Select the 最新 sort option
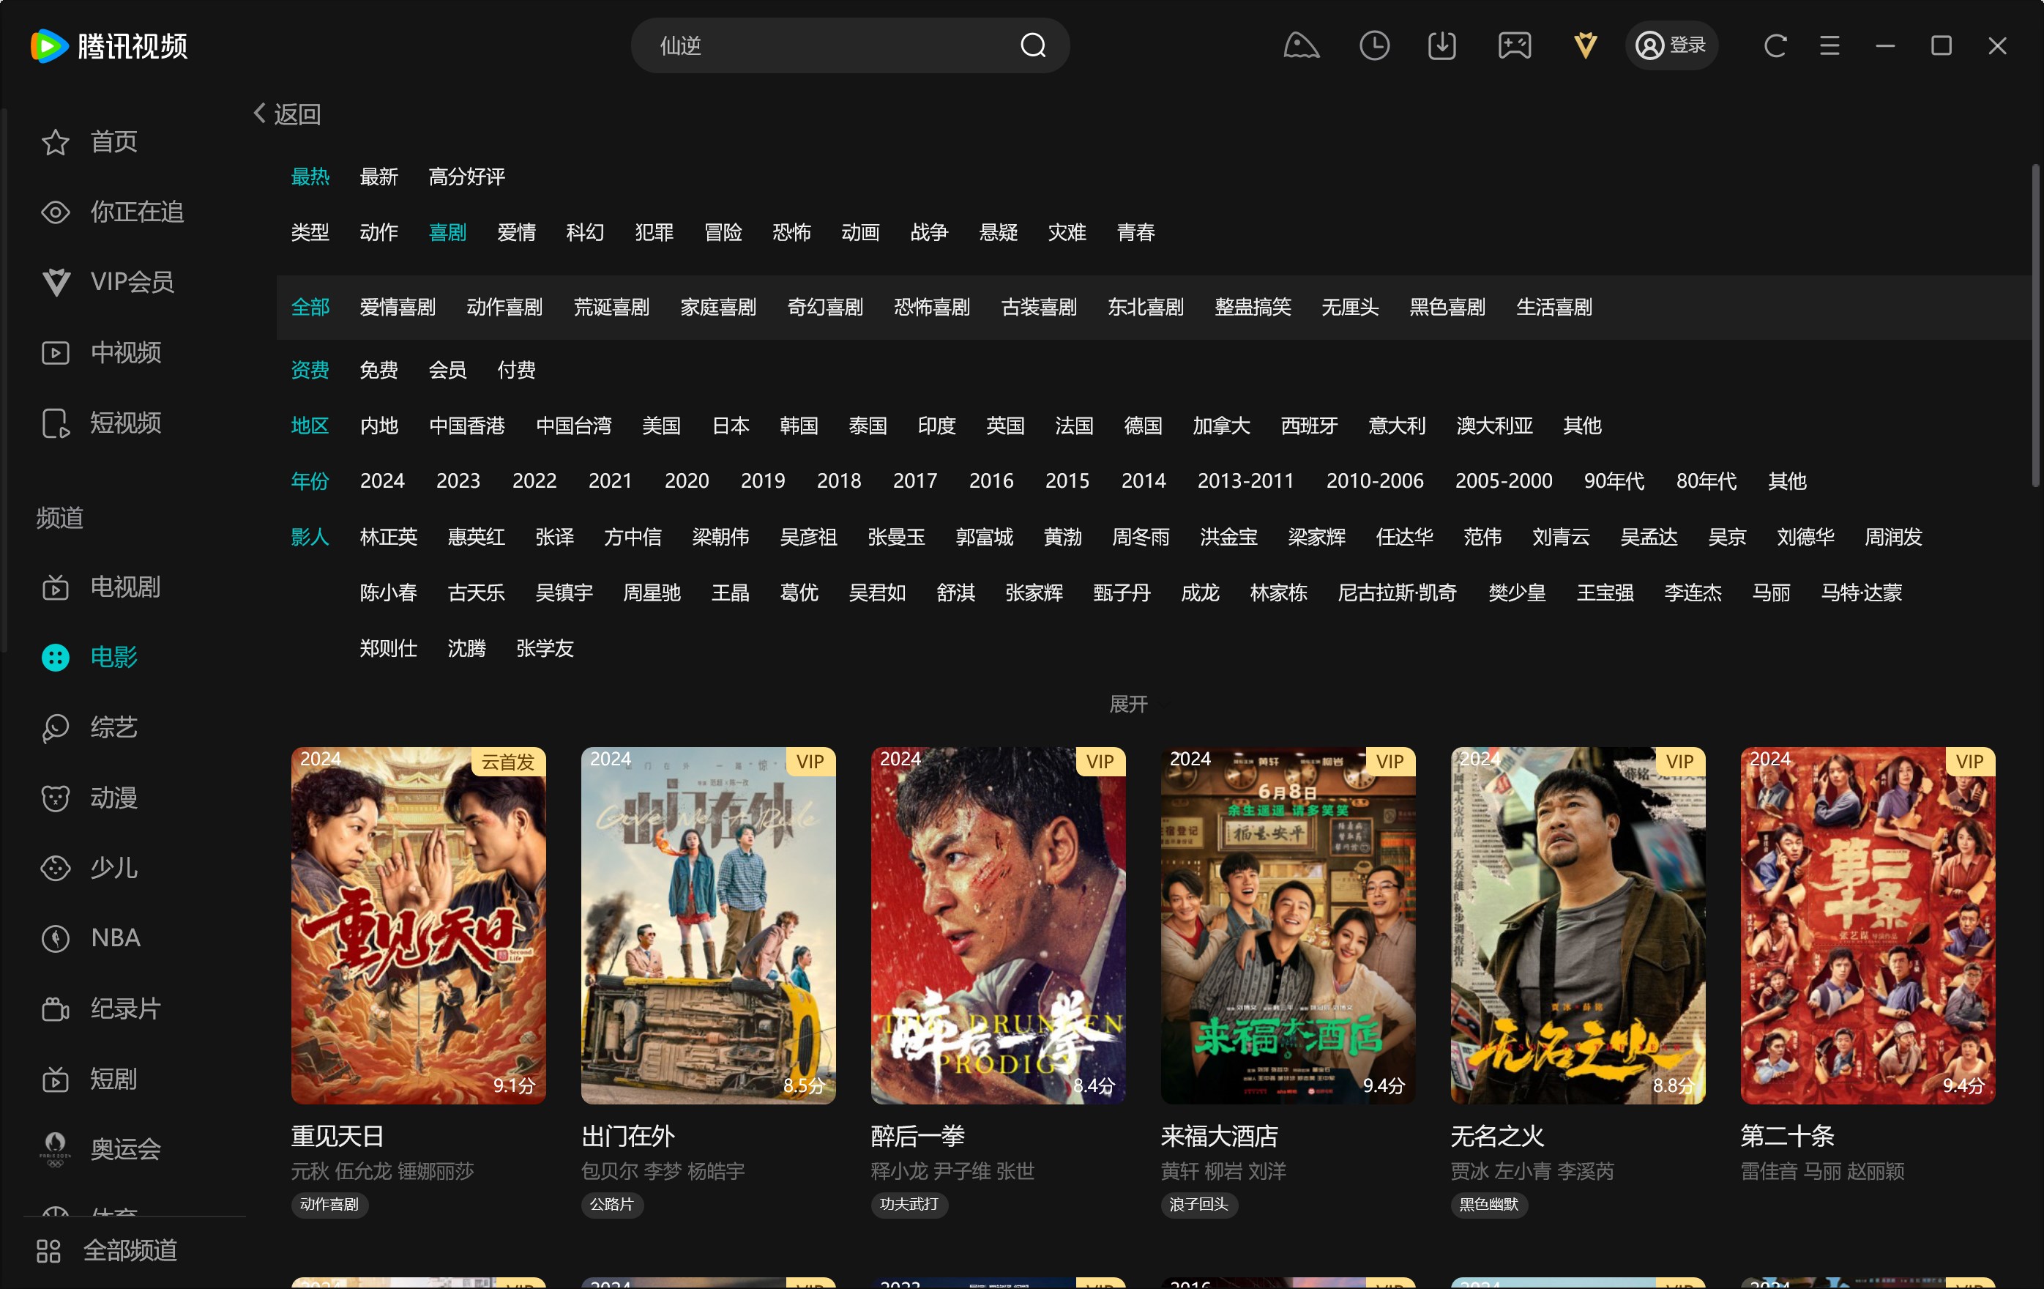This screenshot has width=2044, height=1289. tap(378, 177)
